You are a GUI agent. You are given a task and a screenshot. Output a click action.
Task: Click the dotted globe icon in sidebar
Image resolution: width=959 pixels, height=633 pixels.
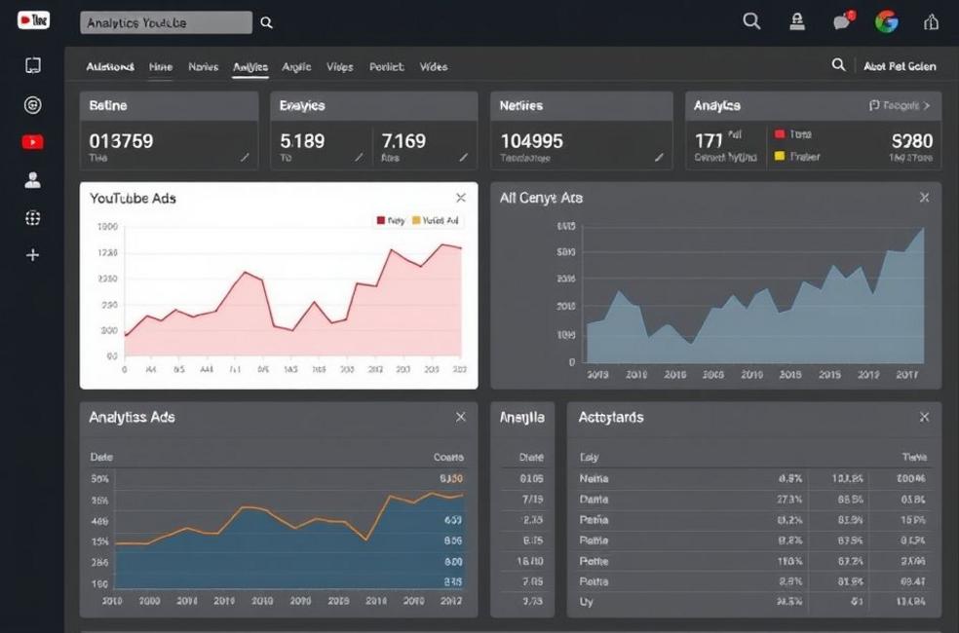[32, 218]
